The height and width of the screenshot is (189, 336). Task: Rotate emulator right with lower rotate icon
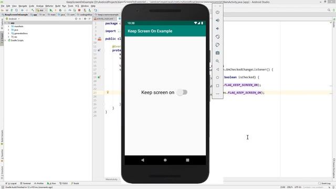pyautogui.click(x=217, y=45)
